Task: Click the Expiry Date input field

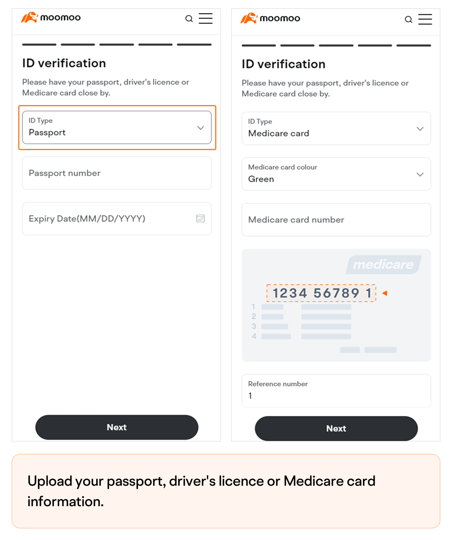Action: pyautogui.click(x=109, y=218)
